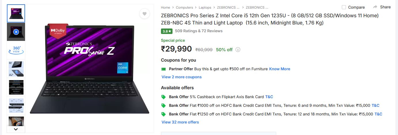Screen dimensions: 398x135
Task: Click the green tag icon beside Axis Bank offer
Action: (164, 97)
